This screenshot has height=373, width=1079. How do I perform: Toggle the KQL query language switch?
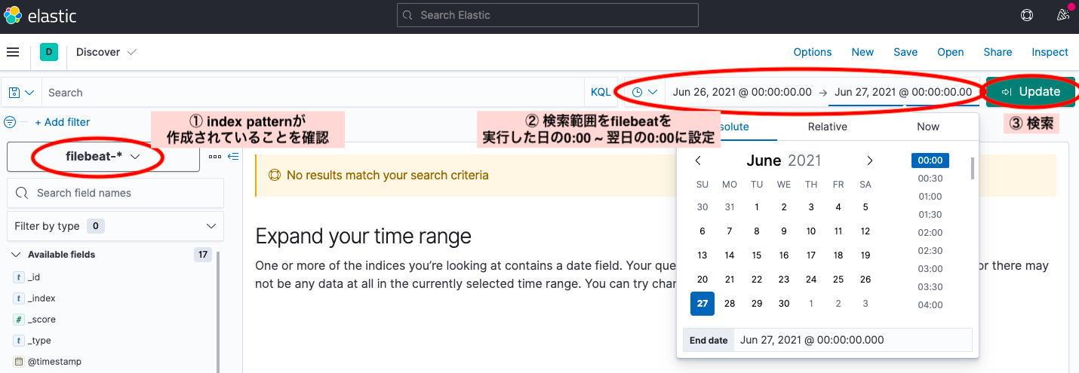601,92
